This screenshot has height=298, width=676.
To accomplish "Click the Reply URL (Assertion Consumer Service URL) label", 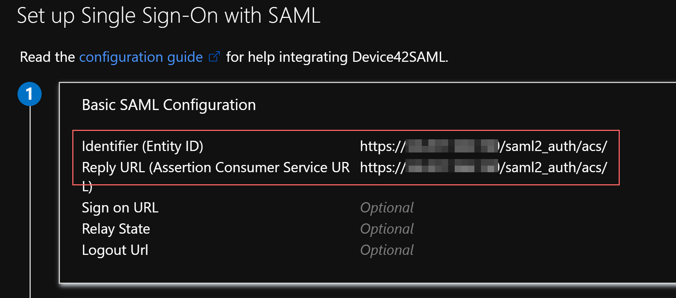I will 215,167.
